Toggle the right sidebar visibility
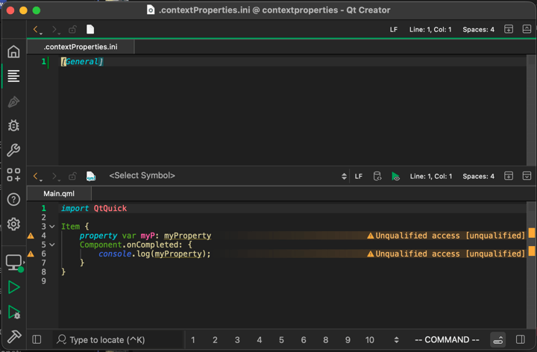Screen dimensions: 537x352 (521, 340)
